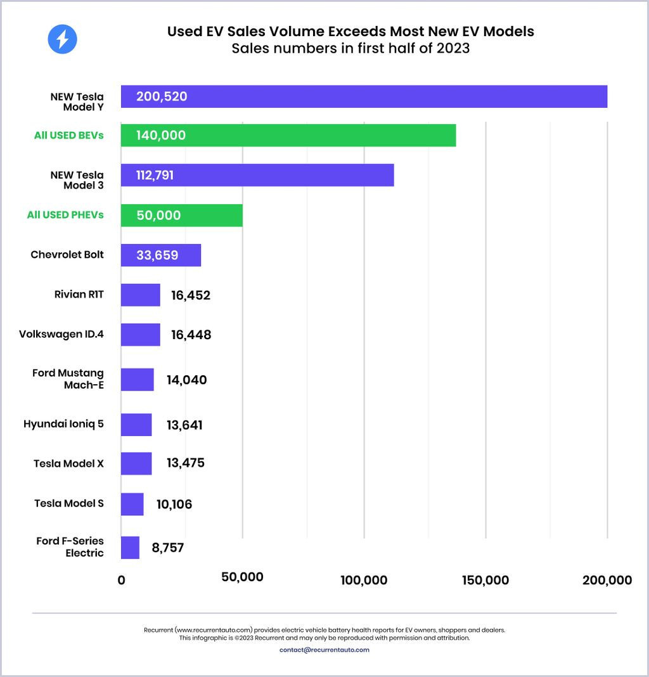
Task: Click the Rivian R1T label
Action: (x=79, y=295)
